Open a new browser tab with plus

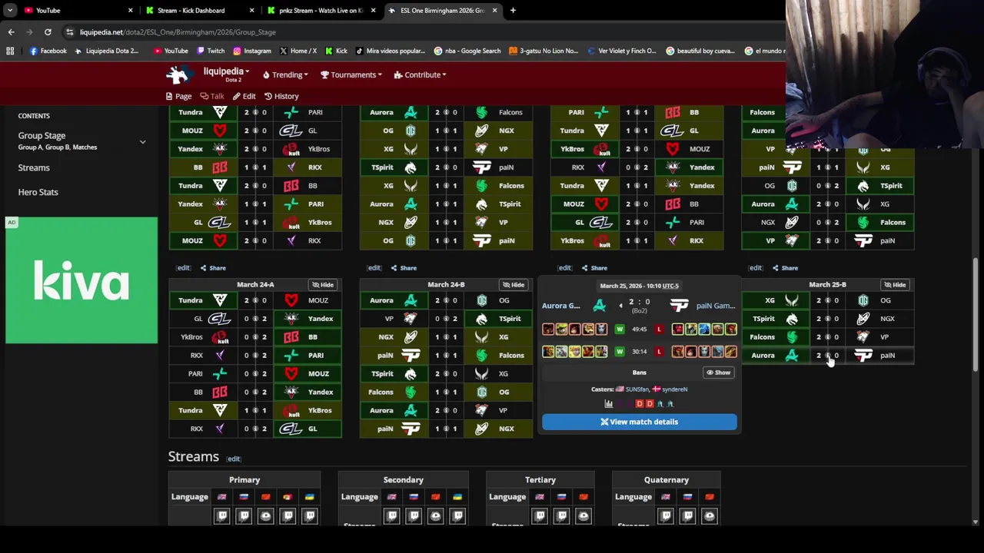(513, 10)
